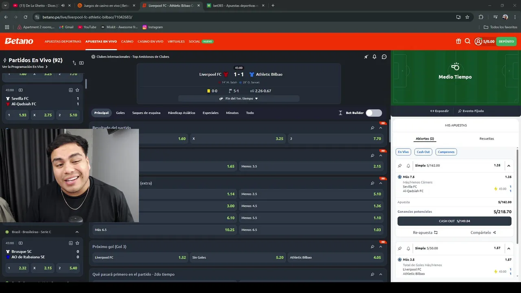Select Athletic Bilbao win odds 7.70
Viewport: 521px width, 293px height.
(335, 138)
